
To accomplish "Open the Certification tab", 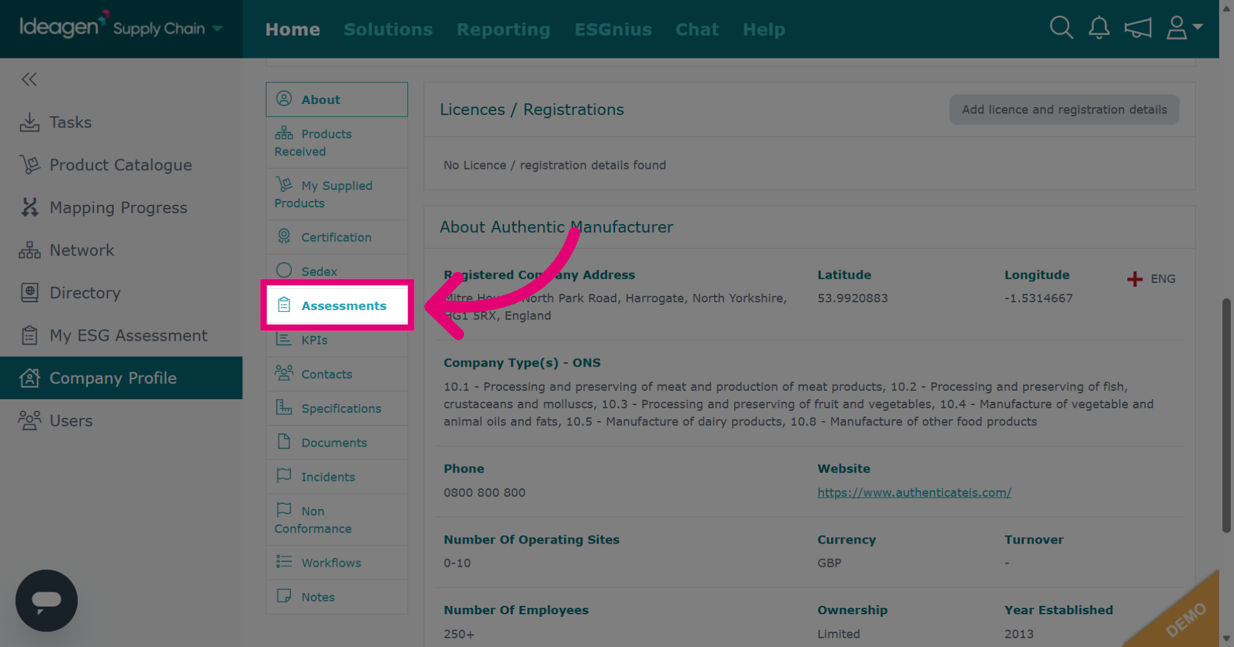I will [x=337, y=237].
